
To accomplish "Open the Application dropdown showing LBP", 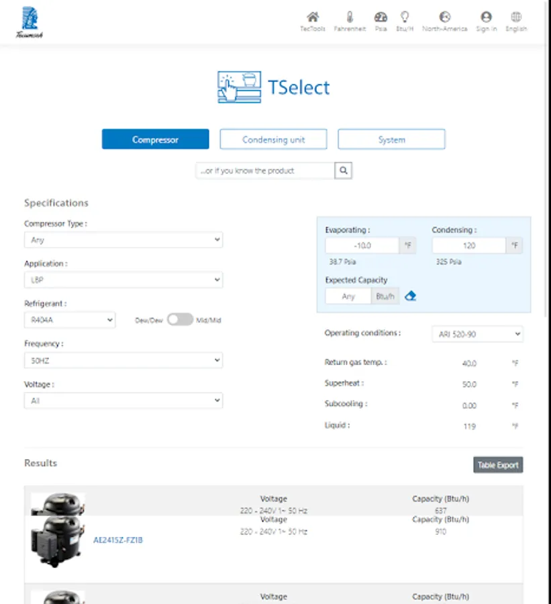I will 123,280.
